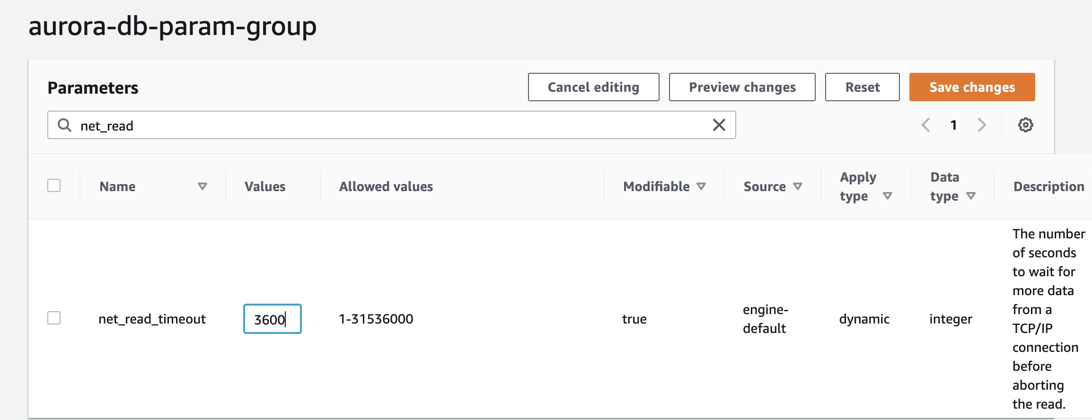Sort by Name column arrow
Viewport: 1092px width, 420px height.
pos(203,186)
